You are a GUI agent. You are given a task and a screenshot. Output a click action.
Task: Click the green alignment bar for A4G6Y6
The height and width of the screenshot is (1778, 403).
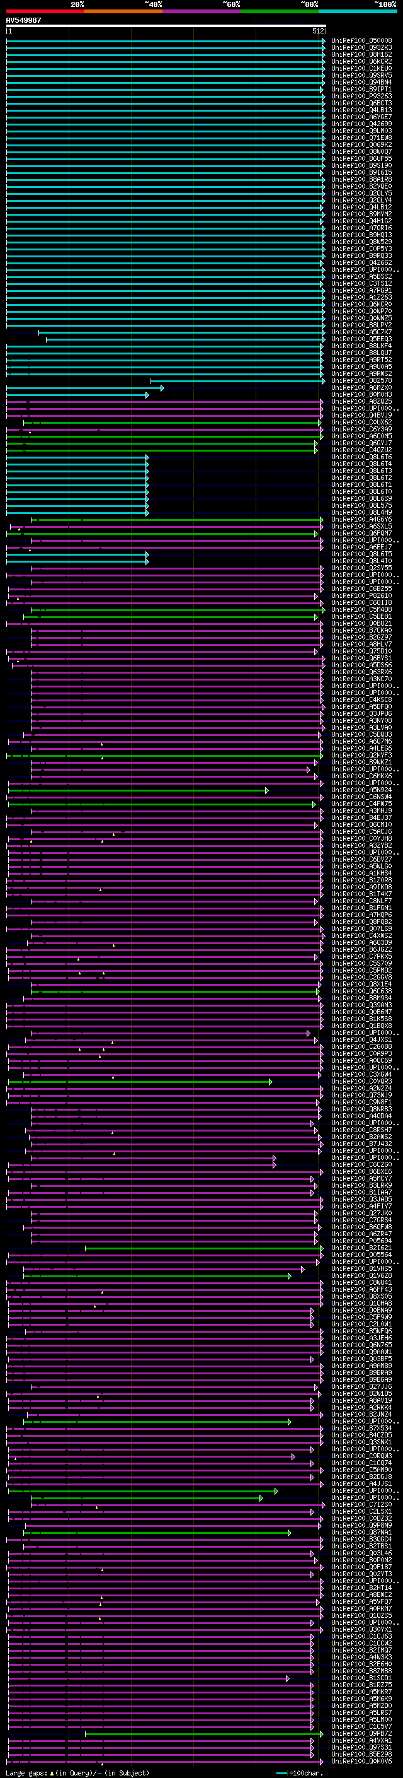[177, 520]
